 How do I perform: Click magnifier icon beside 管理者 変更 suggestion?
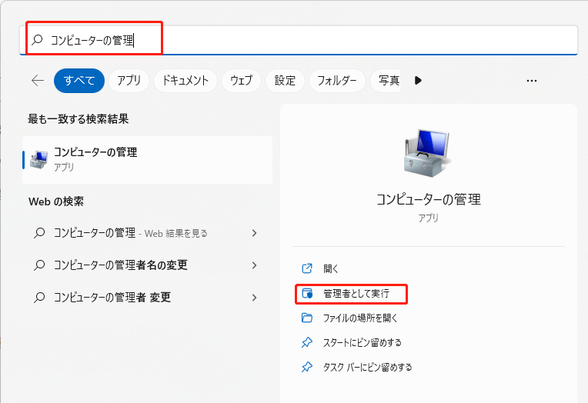pyautogui.click(x=39, y=298)
